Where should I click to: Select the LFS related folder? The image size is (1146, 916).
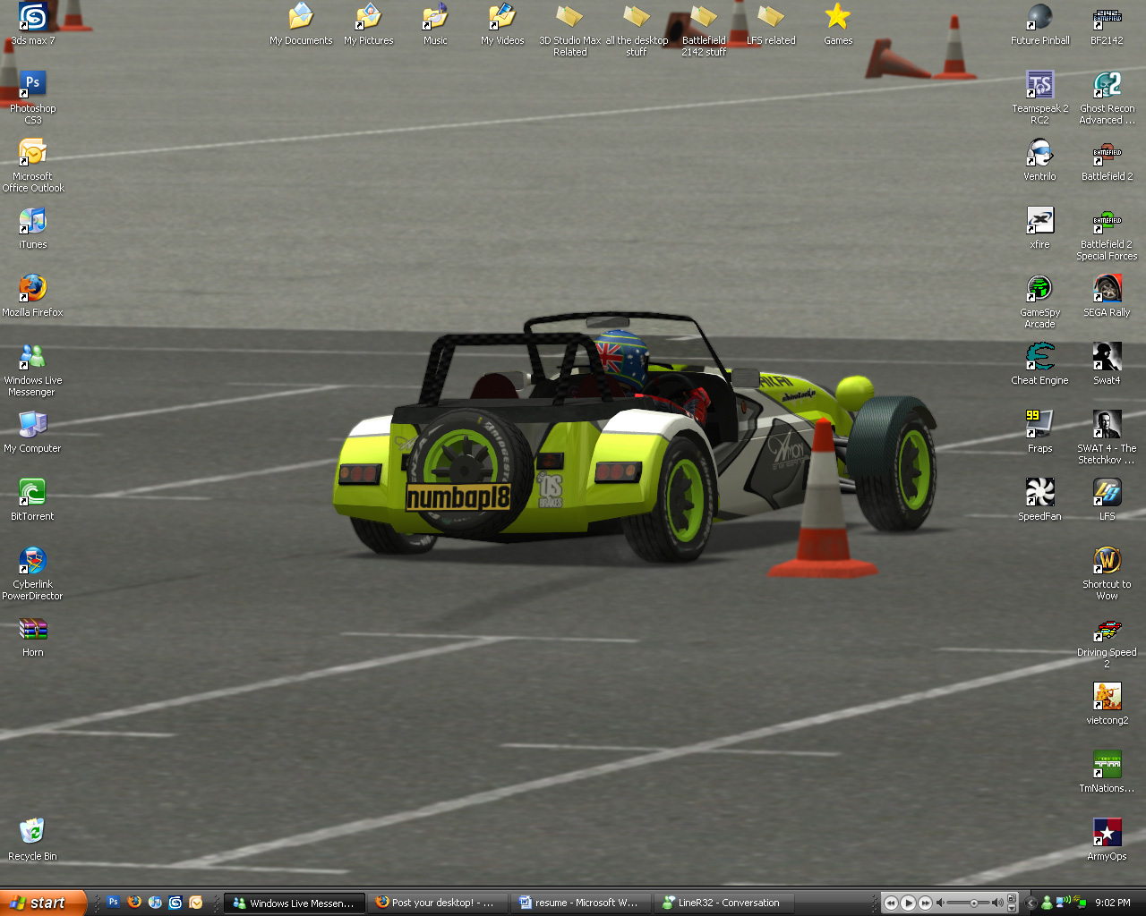[771, 24]
